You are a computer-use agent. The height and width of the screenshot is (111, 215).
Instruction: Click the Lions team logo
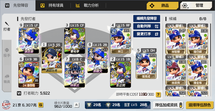click(x=6, y=105)
